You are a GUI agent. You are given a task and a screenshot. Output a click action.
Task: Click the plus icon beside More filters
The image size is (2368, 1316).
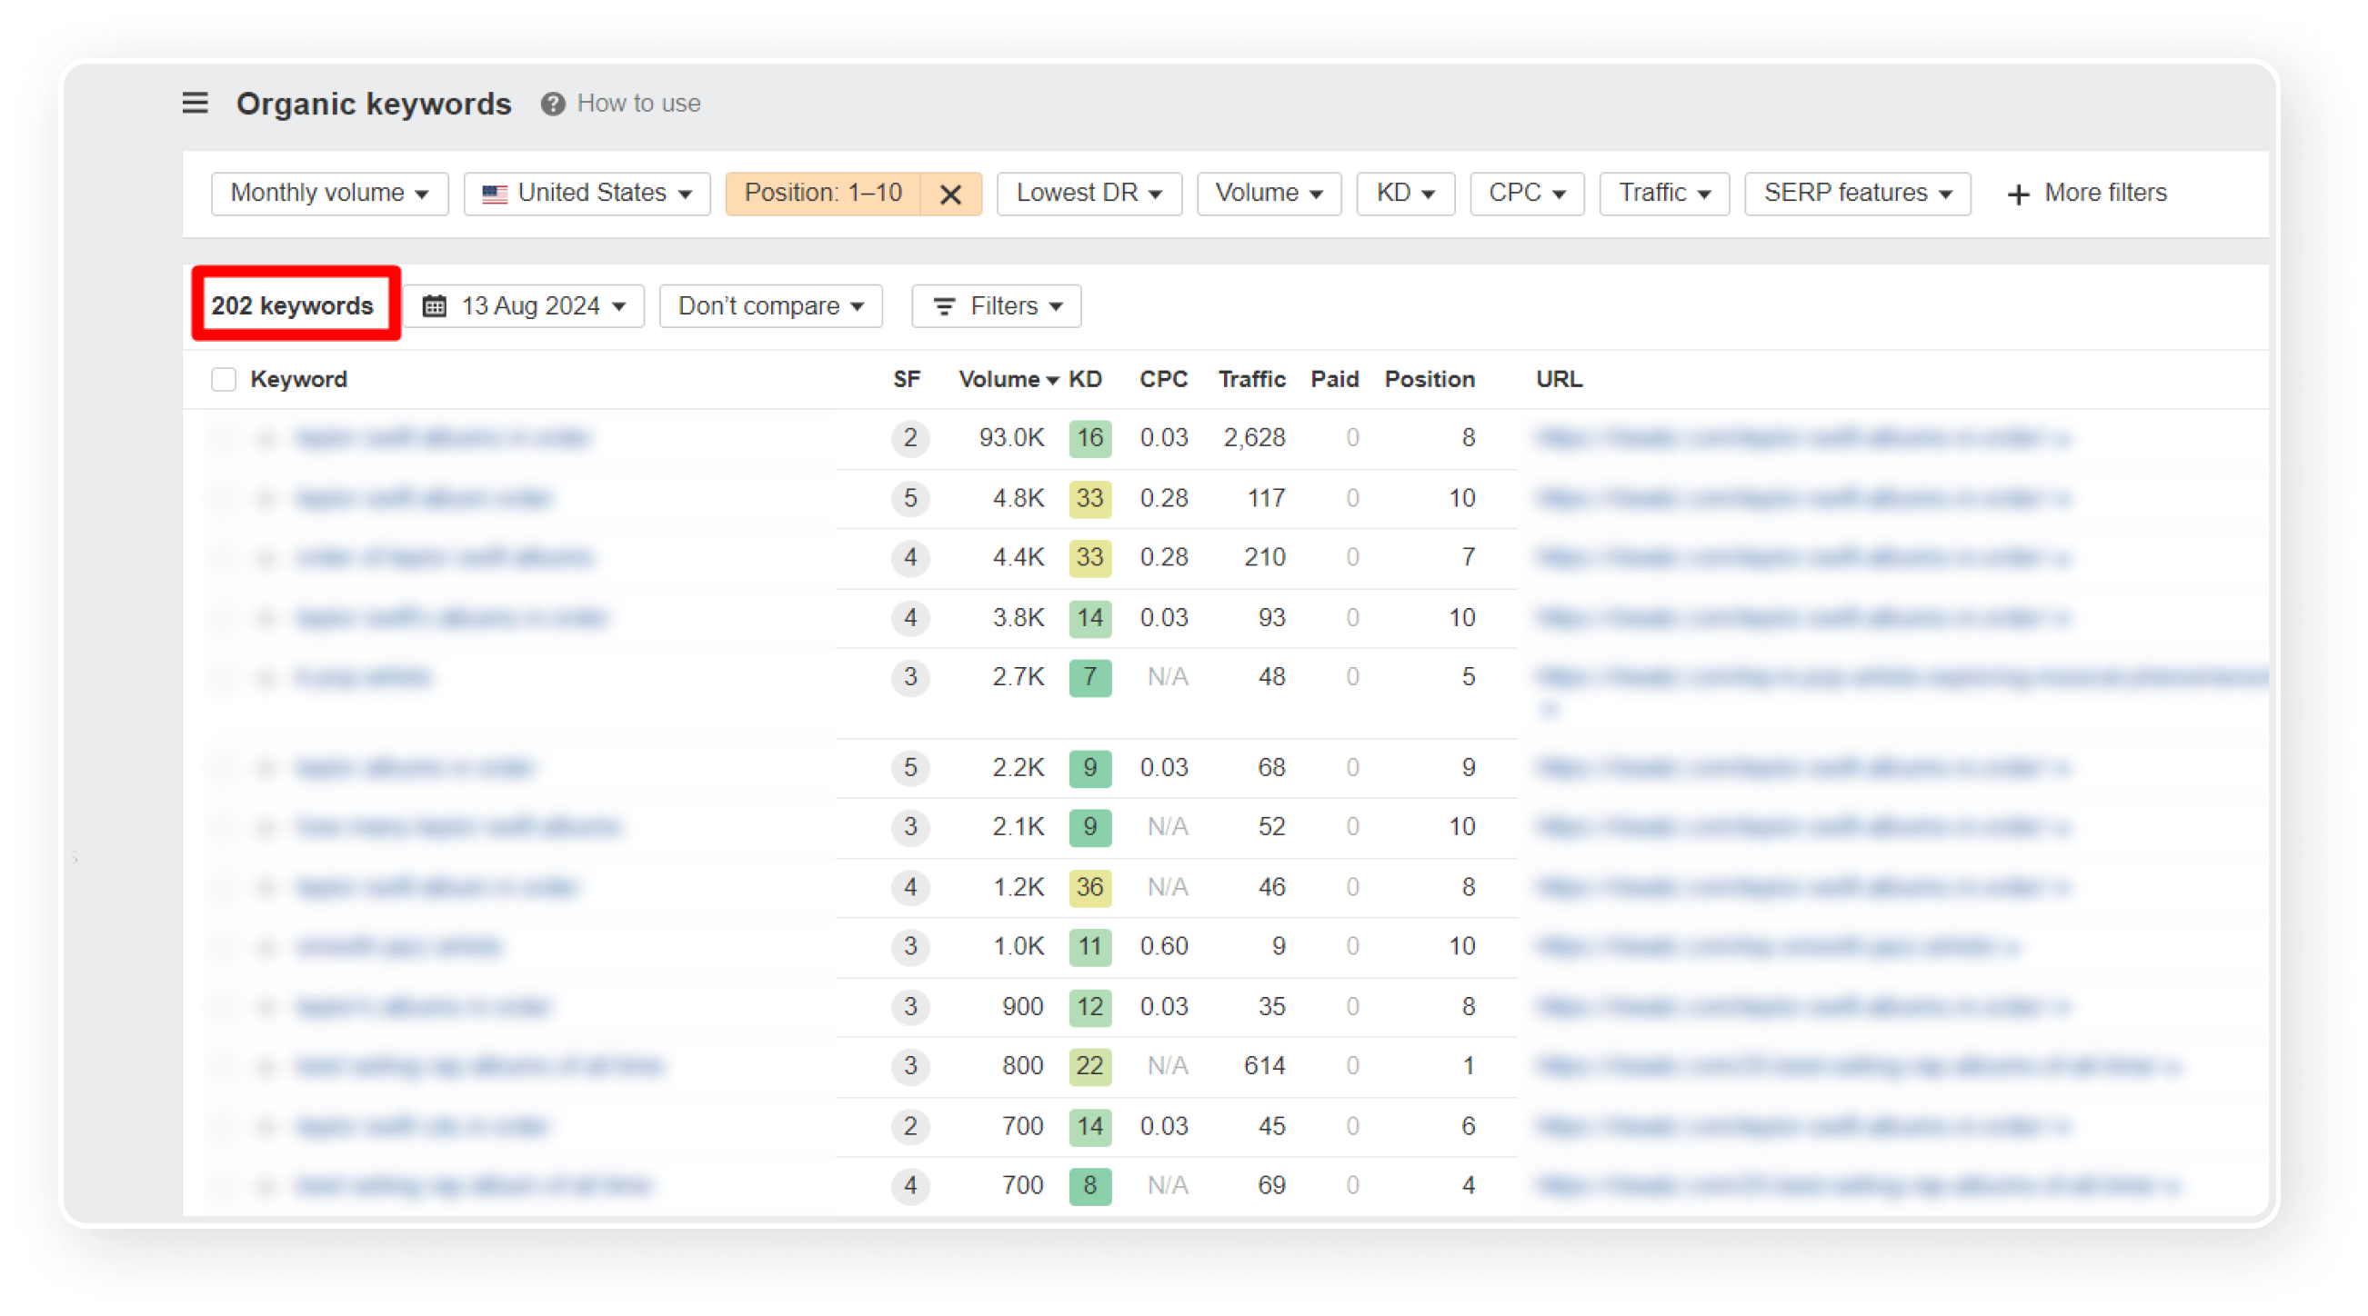click(x=2018, y=194)
